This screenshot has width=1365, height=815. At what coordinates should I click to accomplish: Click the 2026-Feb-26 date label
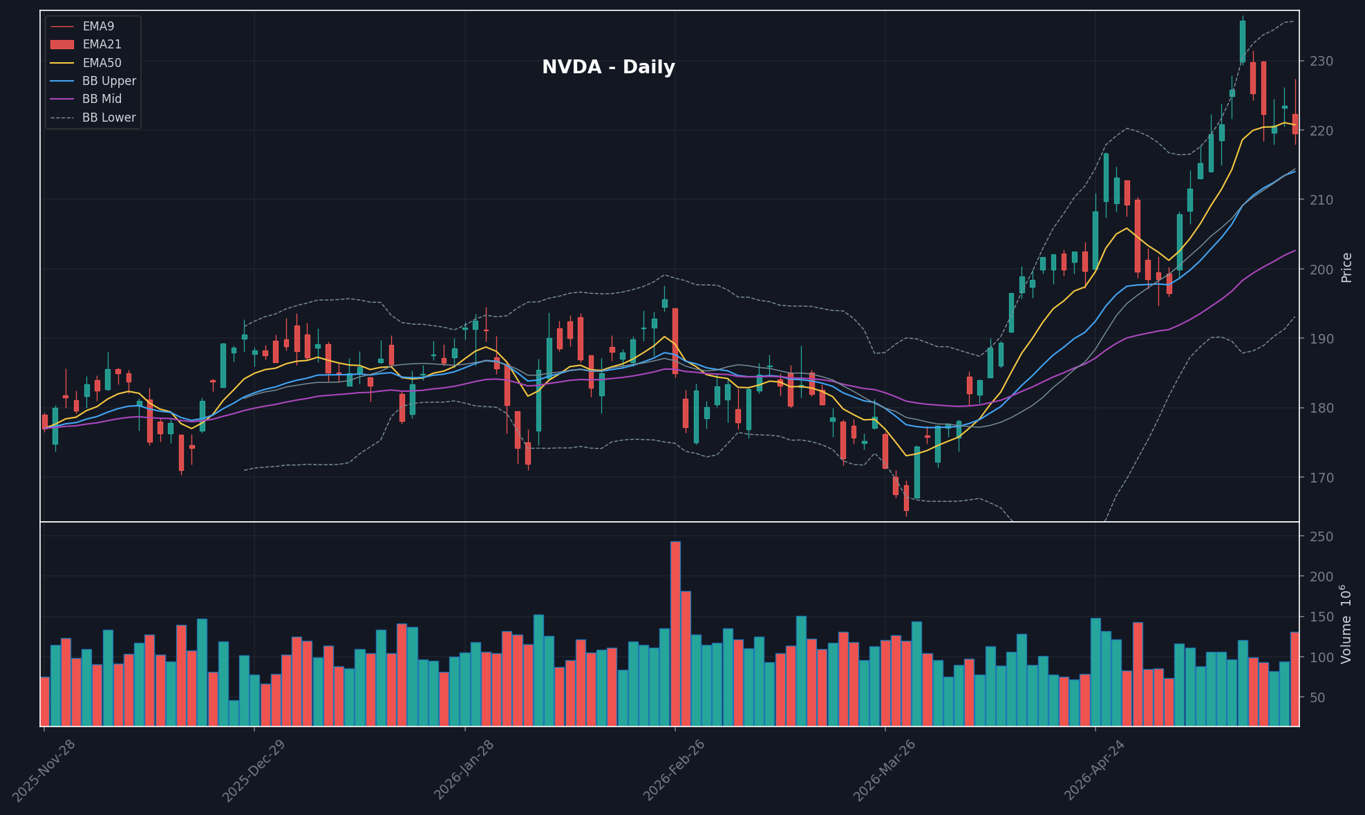pyautogui.click(x=675, y=771)
